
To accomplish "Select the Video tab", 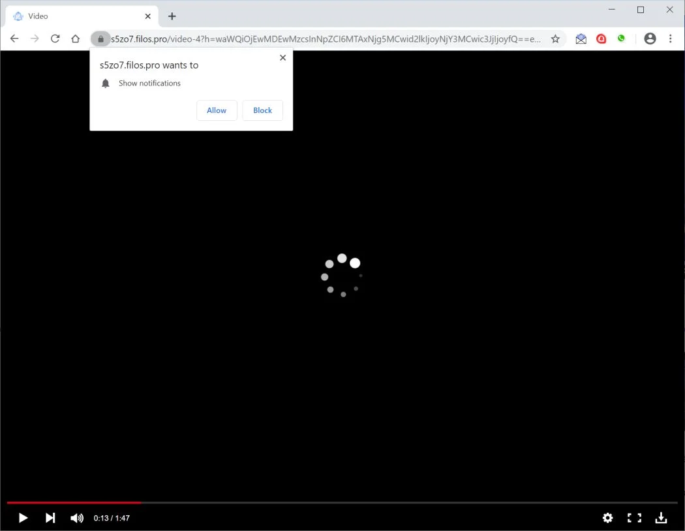I will [82, 16].
